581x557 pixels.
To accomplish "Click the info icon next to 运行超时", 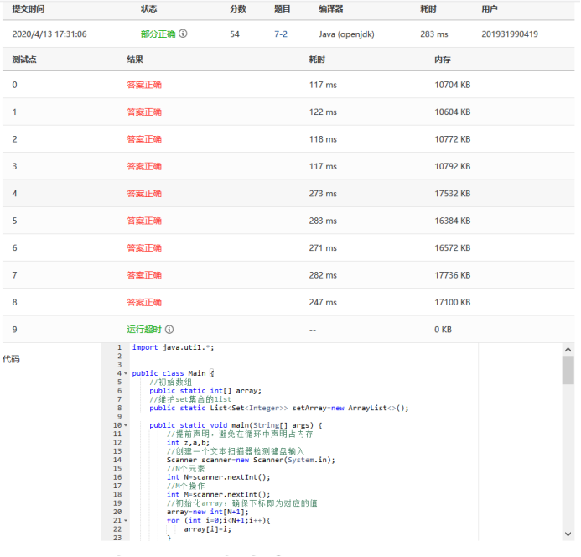I will tap(169, 330).
